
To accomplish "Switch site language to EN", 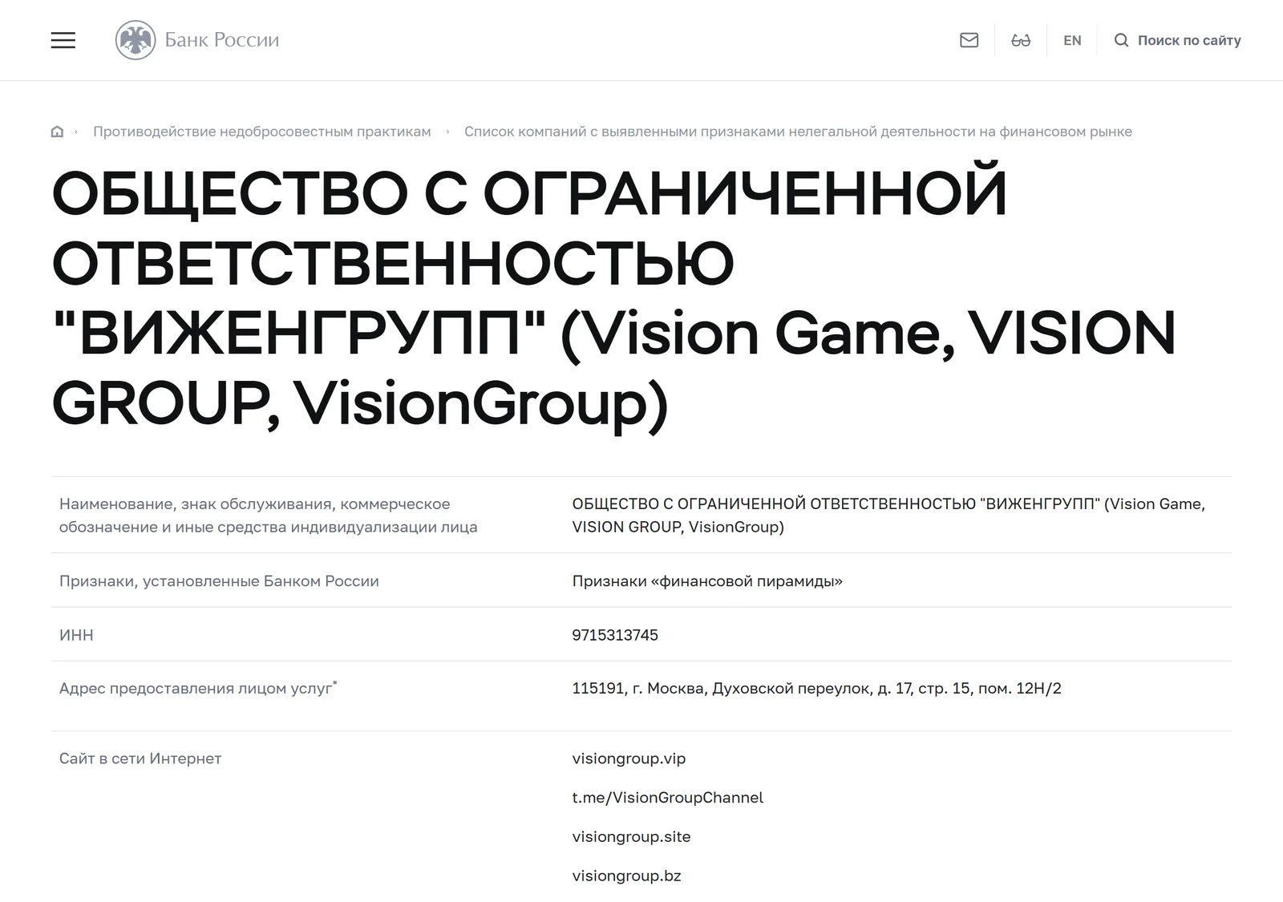I will point(1072,40).
